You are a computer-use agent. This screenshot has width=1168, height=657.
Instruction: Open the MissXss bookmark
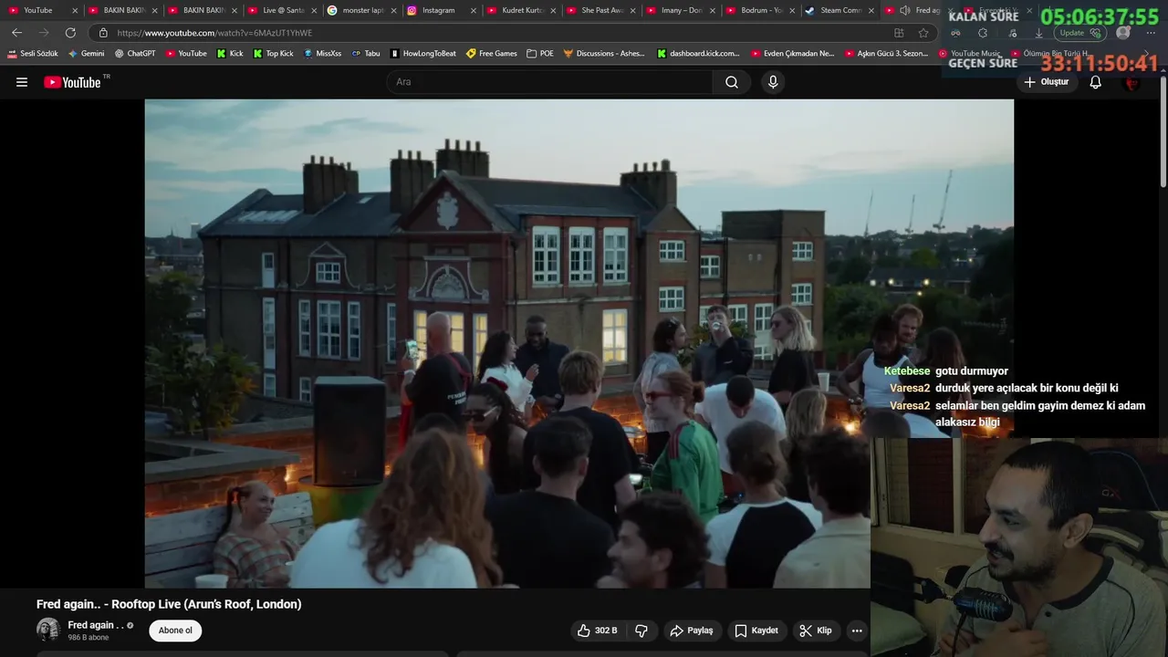point(322,54)
